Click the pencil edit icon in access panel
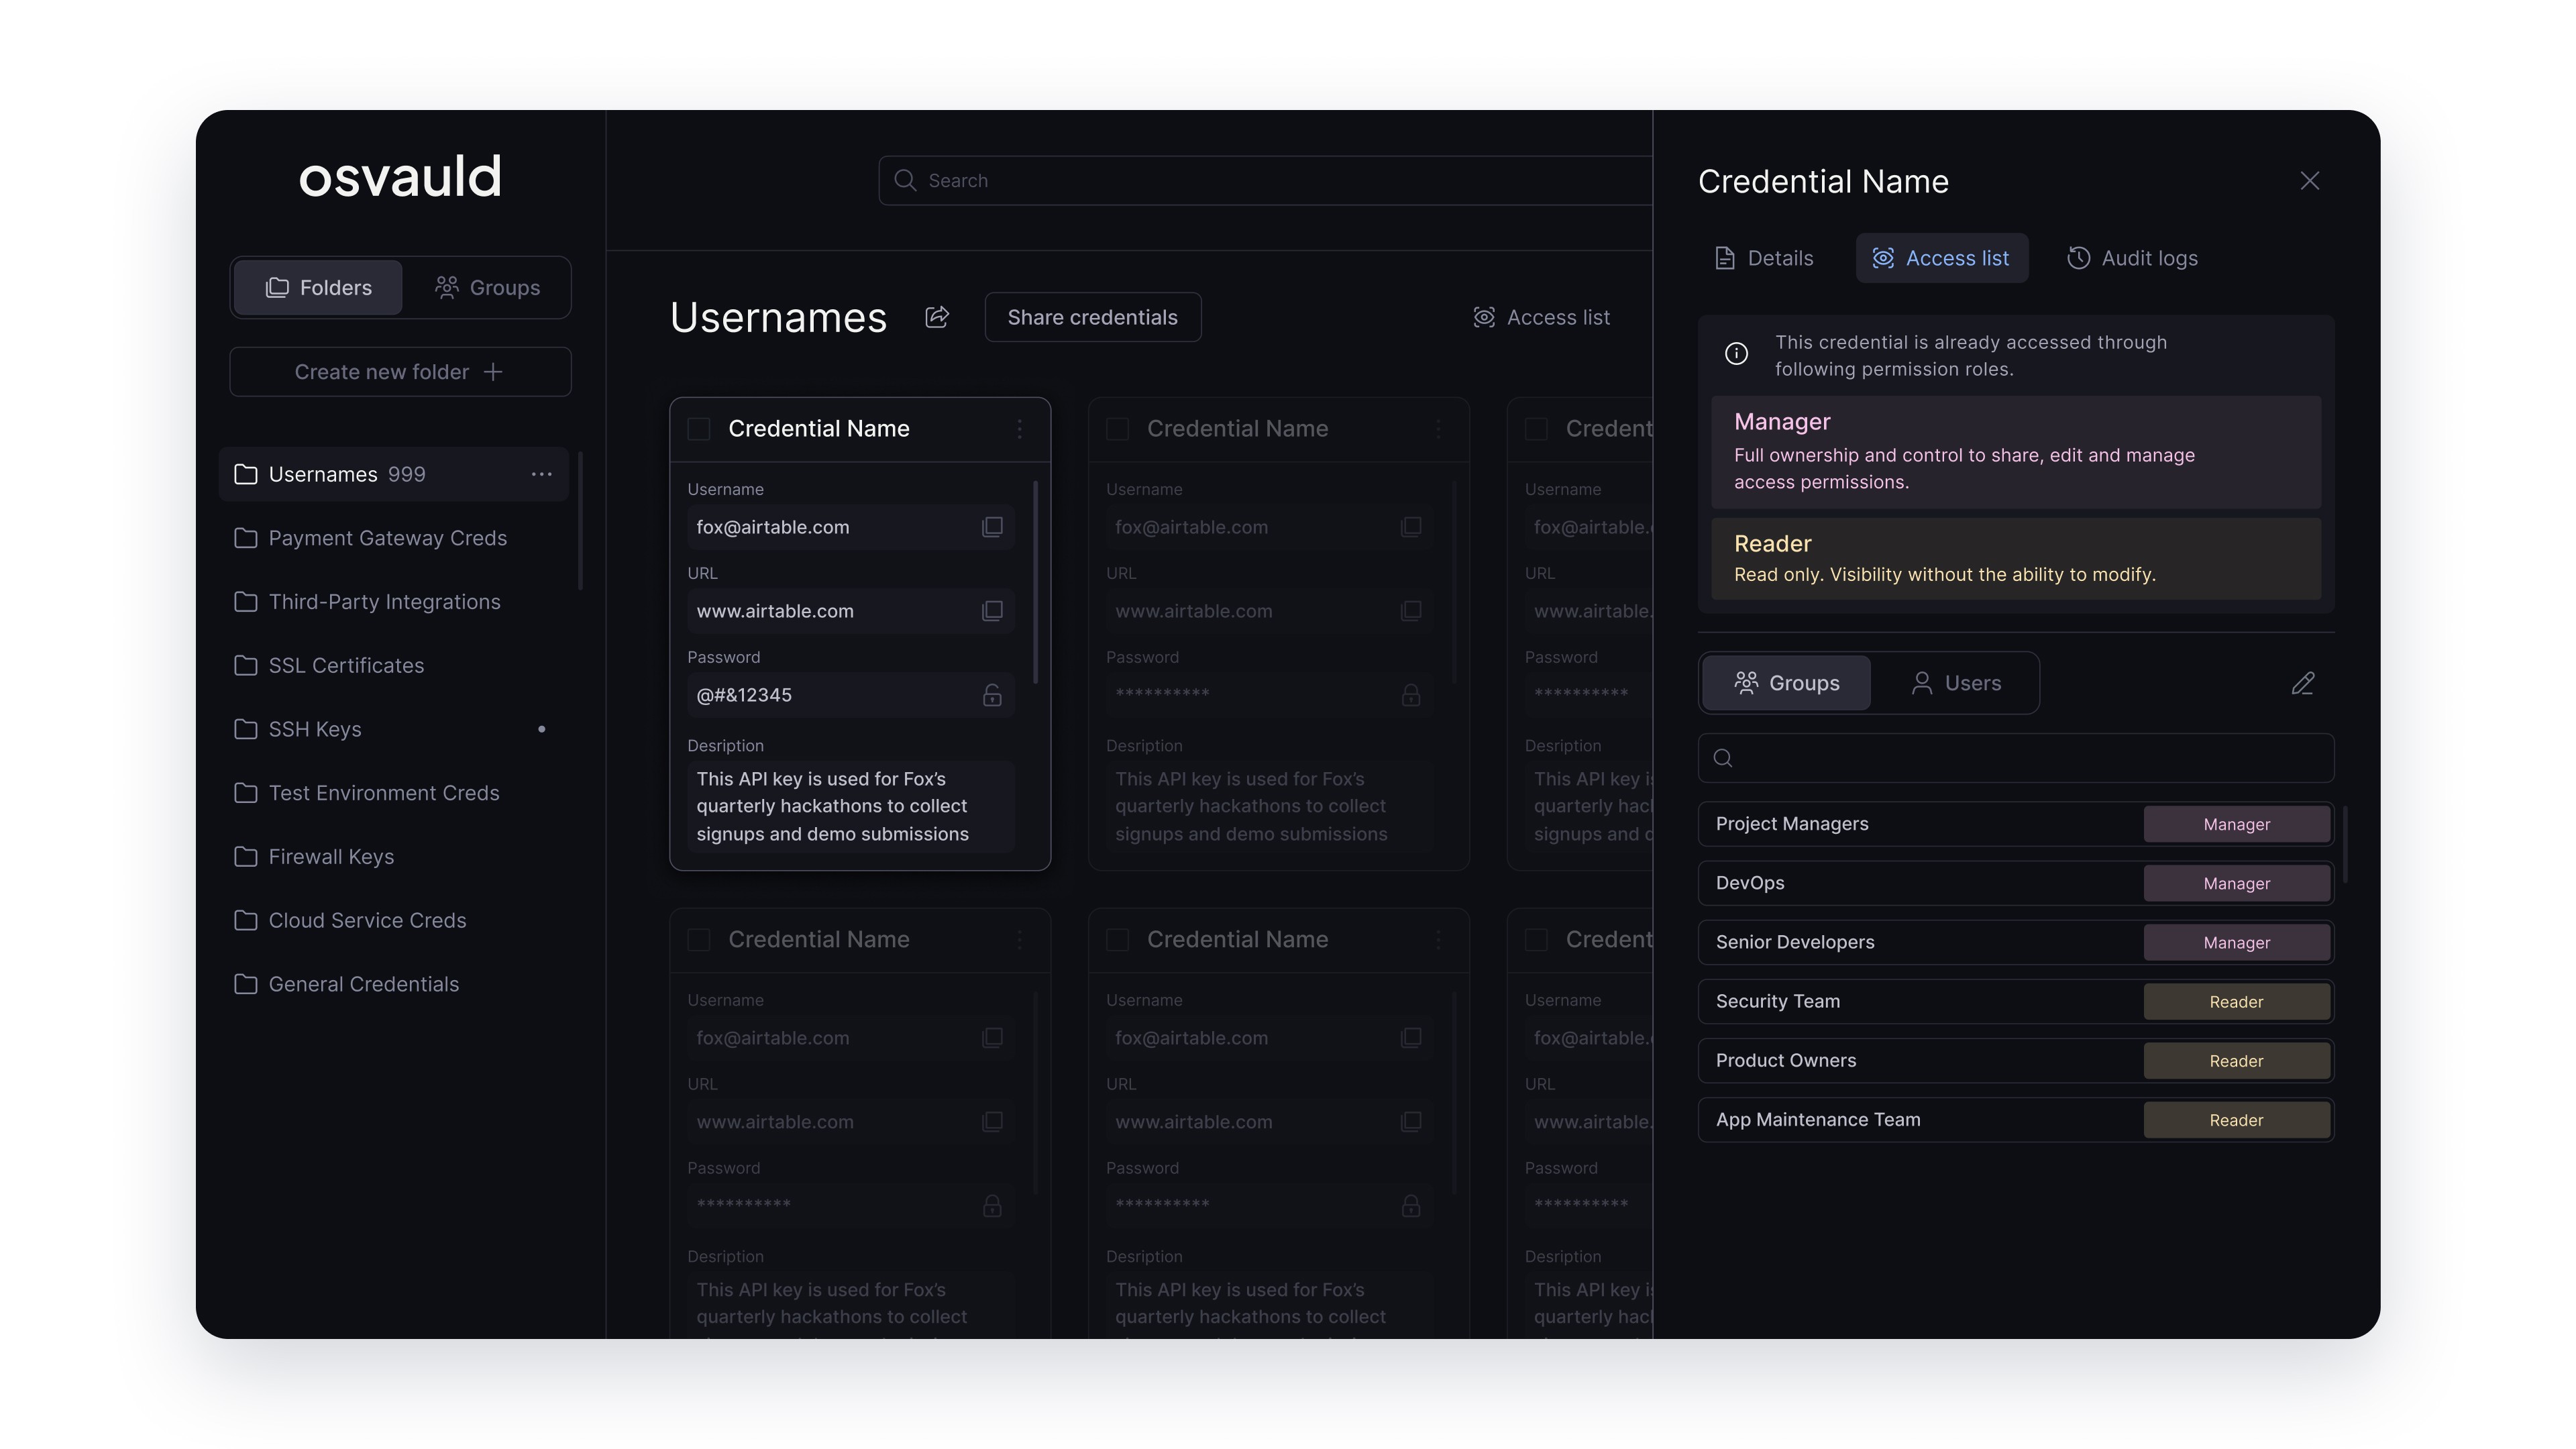Image resolution: width=2576 pixels, height=1449 pixels. pos(2302,683)
